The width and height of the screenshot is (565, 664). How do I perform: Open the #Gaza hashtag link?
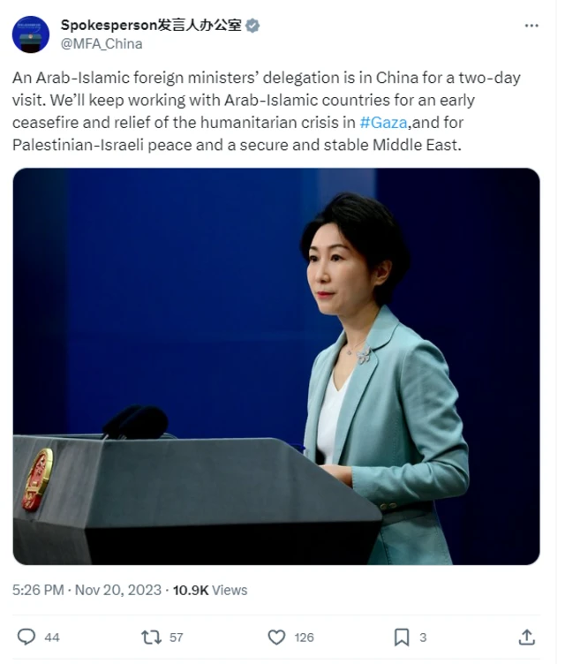(x=383, y=123)
